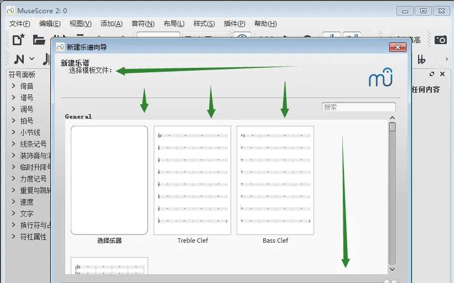Open the 视图(V) menu
Image resolution: width=454 pixels, height=283 pixels.
click(81, 24)
